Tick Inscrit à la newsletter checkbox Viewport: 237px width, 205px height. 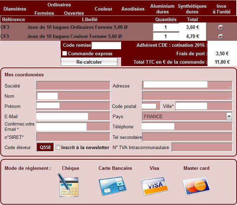click(x=58, y=147)
